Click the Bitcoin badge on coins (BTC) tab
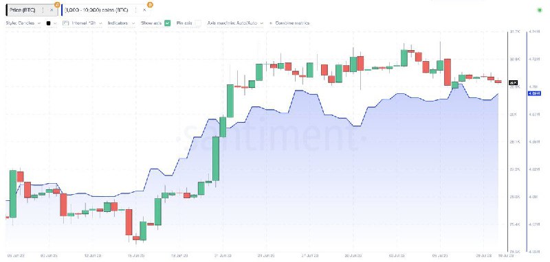550x262 pixels. click(x=150, y=5)
